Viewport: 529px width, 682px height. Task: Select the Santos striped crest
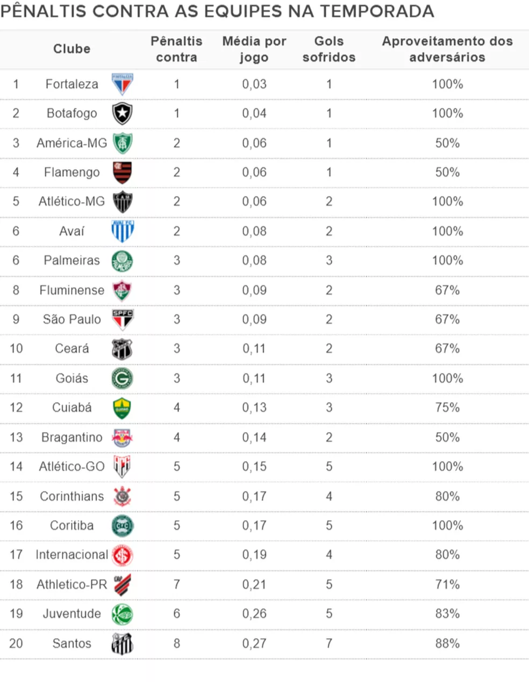pos(123,643)
